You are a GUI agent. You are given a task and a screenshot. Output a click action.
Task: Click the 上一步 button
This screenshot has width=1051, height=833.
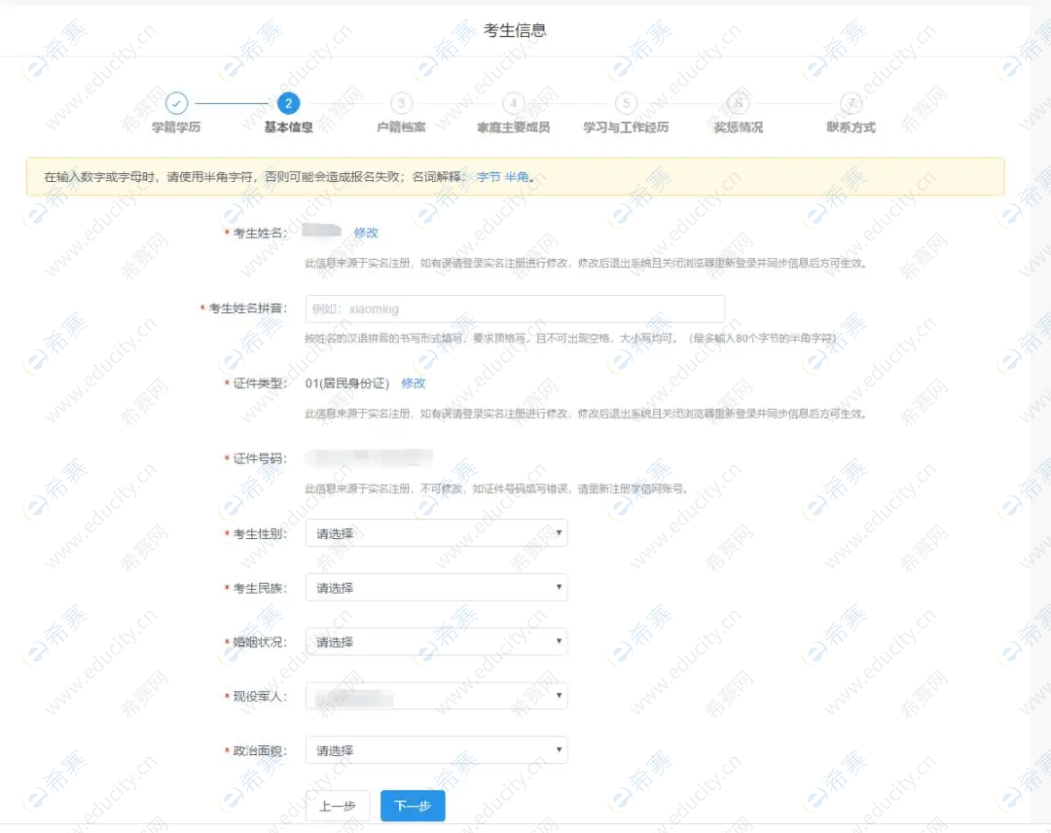338,806
